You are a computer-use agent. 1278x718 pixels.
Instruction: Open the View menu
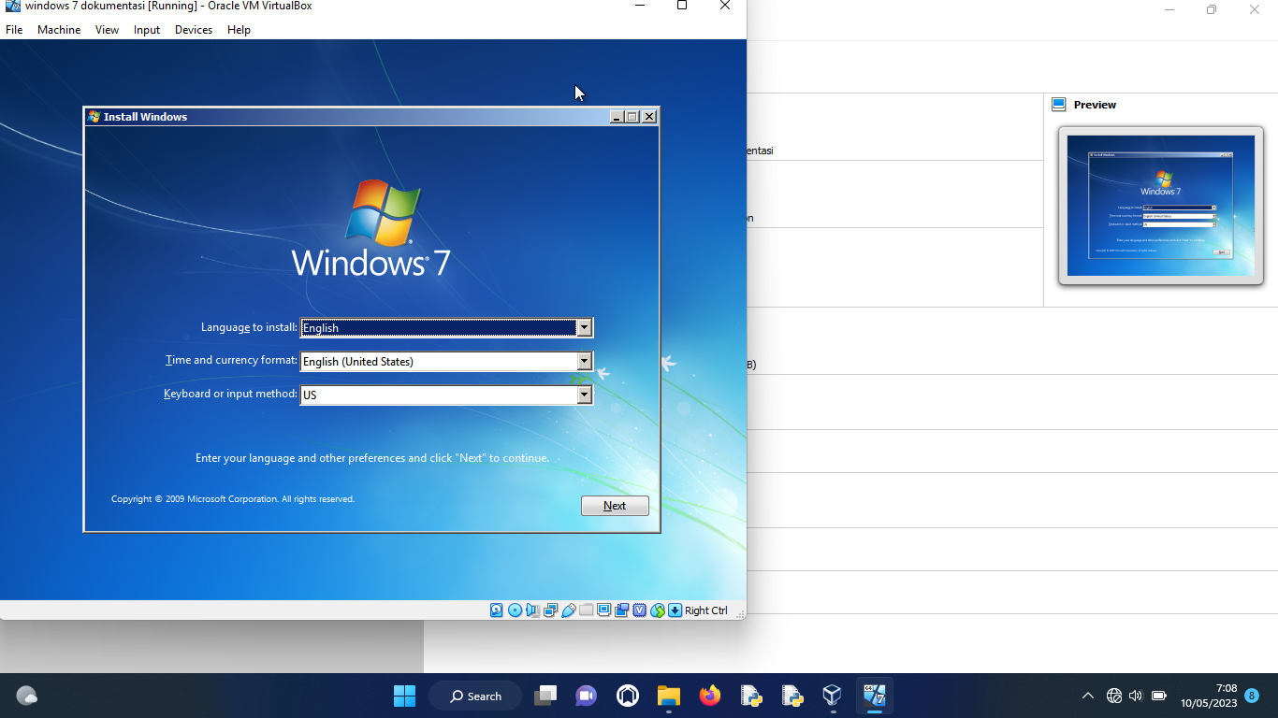point(107,30)
